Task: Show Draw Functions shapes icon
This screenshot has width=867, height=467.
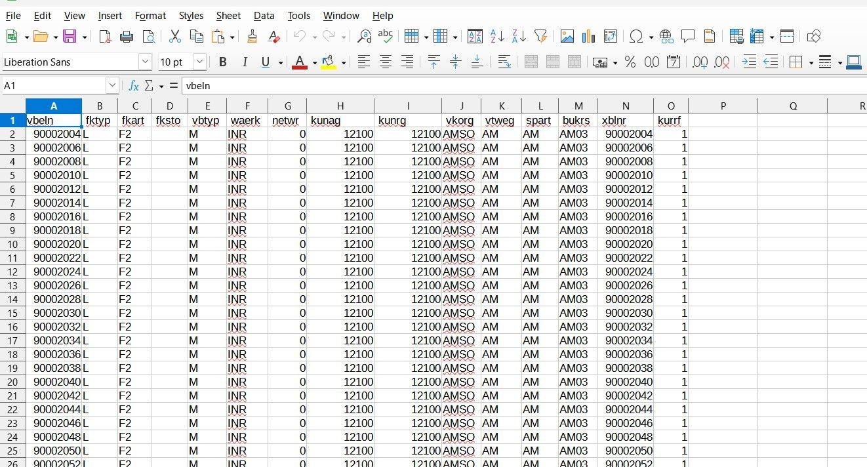Action: (814, 37)
